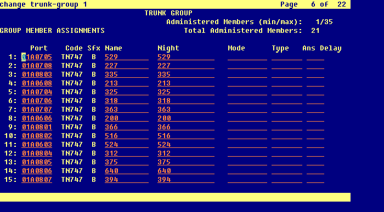
Task: Click the Port field 01A0705 in row 1
Action: [37, 57]
